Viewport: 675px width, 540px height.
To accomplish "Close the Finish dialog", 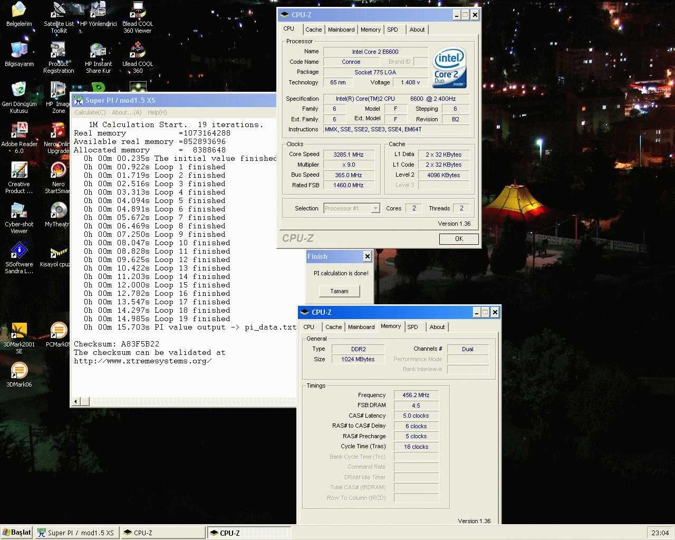I will (367, 256).
